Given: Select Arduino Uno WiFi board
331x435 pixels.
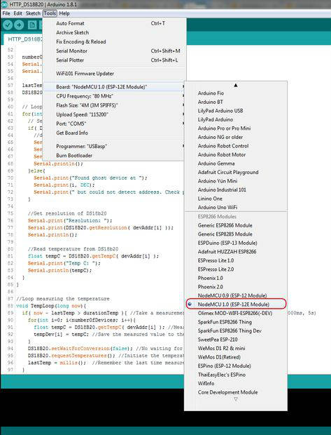Looking at the screenshot, I should 236,207.
